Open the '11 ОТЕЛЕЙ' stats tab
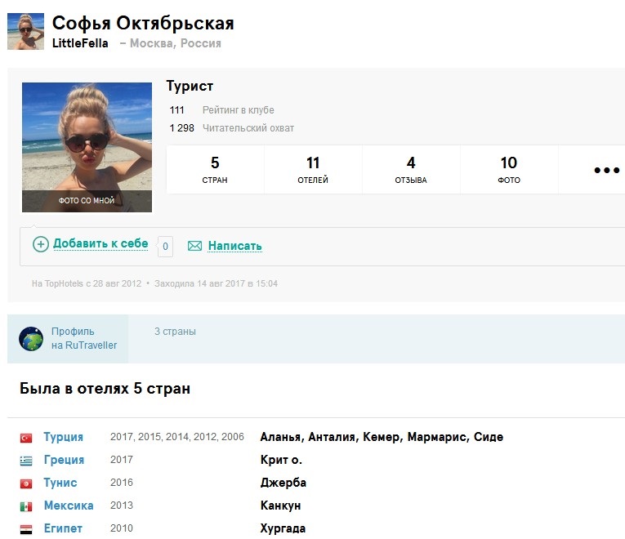The image size is (625, 539). point(313,170)
